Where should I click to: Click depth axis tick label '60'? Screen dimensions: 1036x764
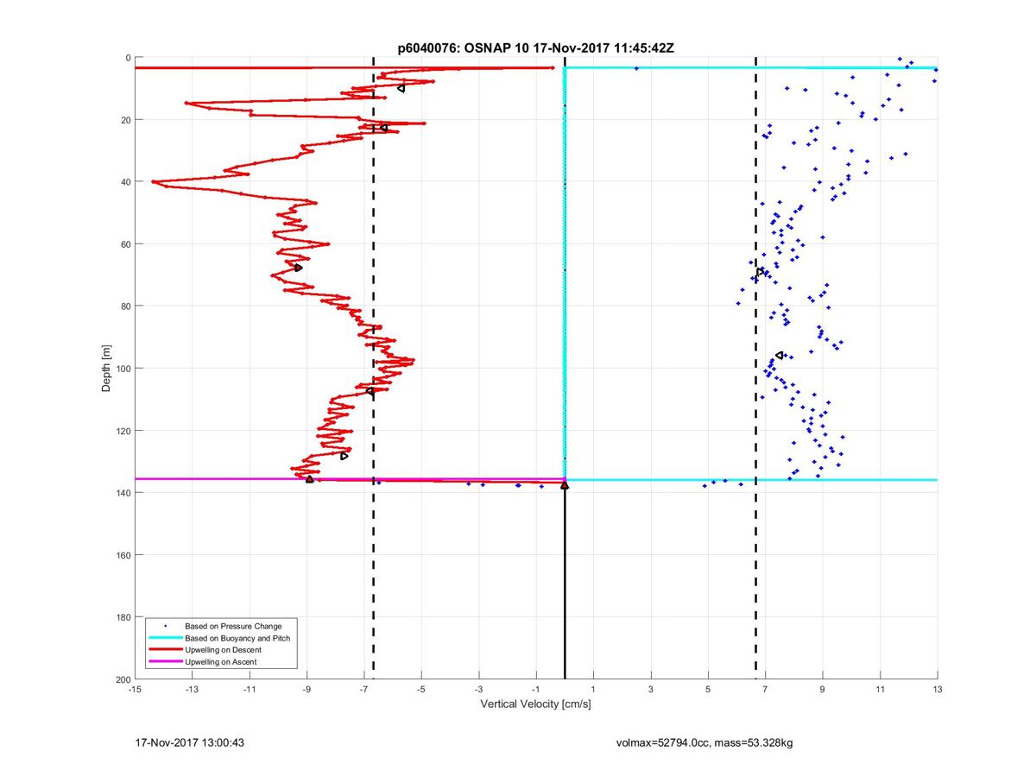126,244
